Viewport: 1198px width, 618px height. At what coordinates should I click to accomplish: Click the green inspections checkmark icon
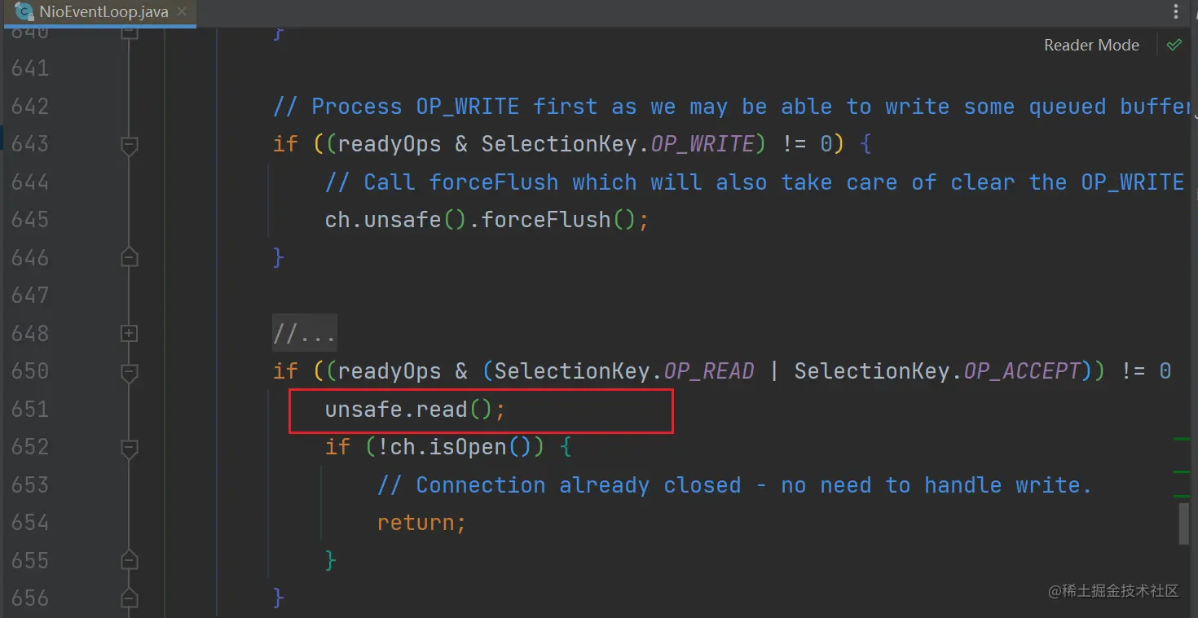[x=1174, y=45]
